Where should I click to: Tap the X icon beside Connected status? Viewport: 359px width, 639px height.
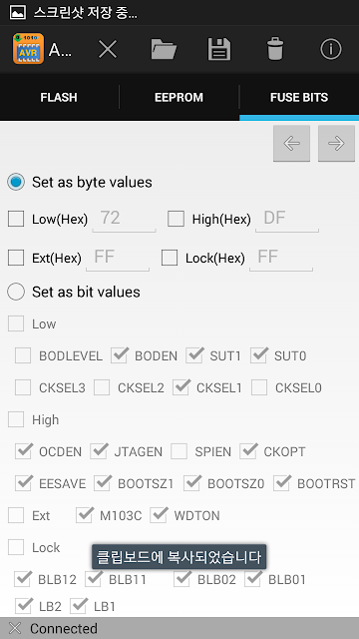15,628
